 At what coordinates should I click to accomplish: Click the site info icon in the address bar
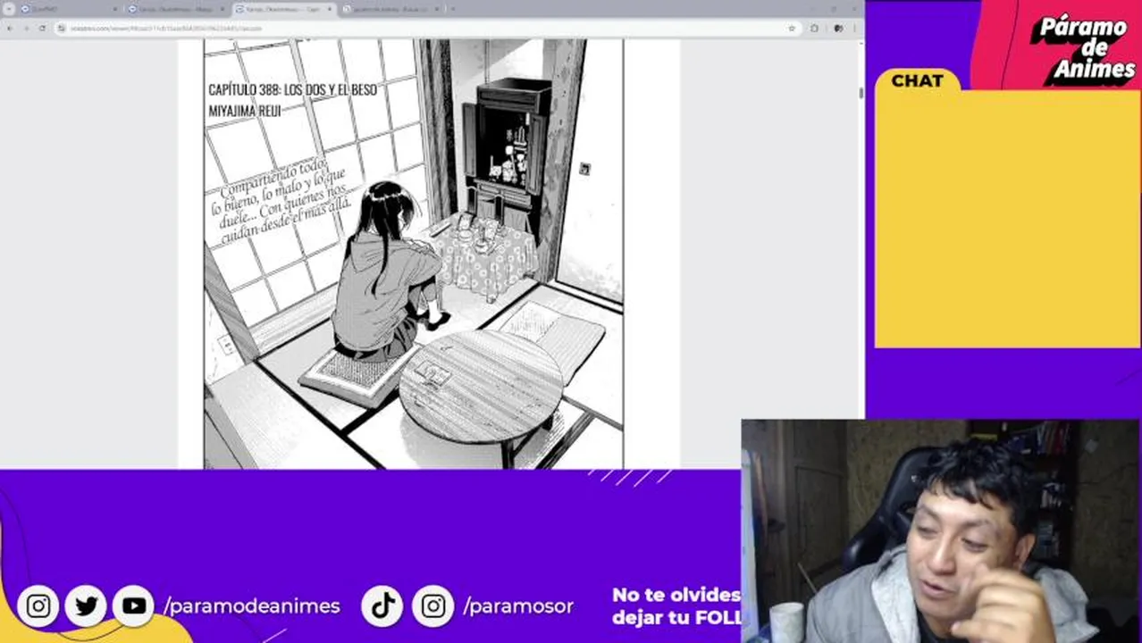pos(62,28)
